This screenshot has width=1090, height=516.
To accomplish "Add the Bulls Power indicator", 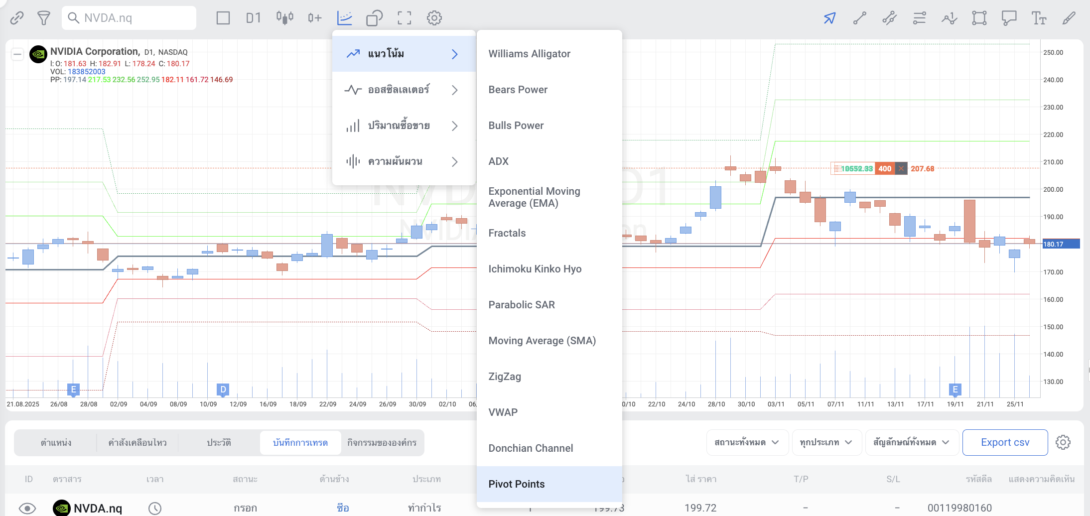I will [549, 126].
